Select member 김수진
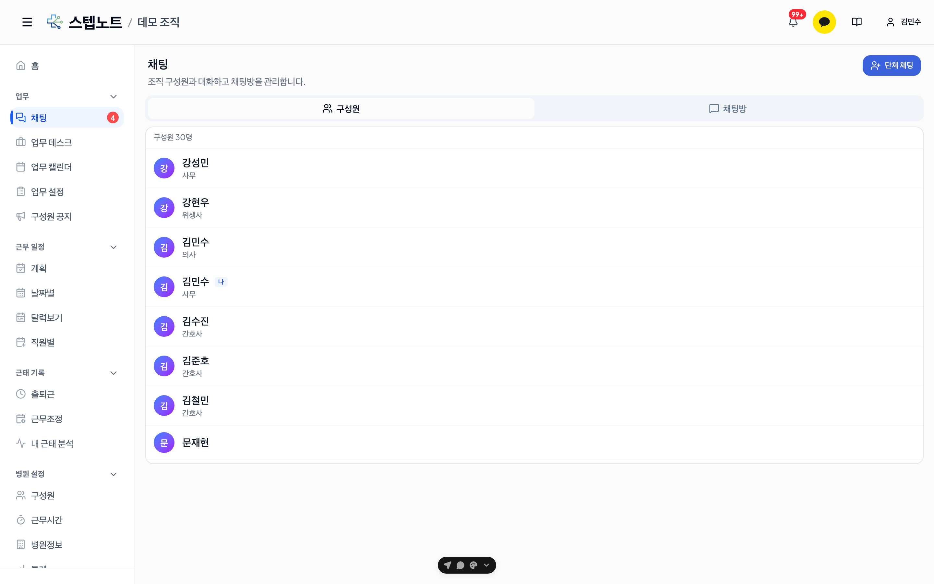 [x=534, y=326]
